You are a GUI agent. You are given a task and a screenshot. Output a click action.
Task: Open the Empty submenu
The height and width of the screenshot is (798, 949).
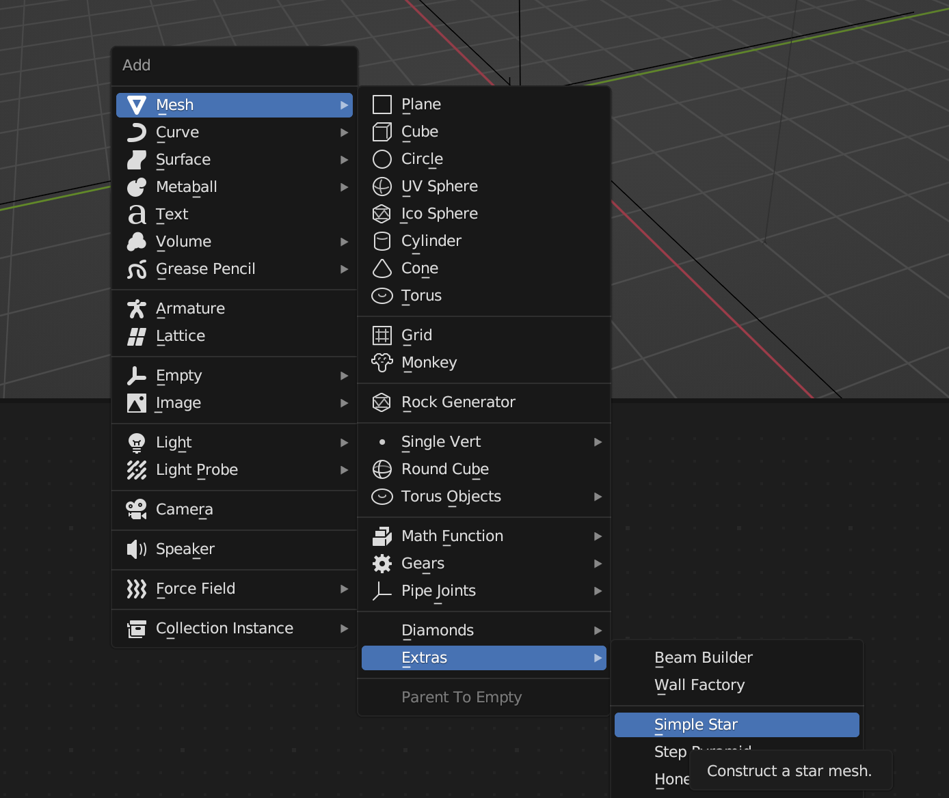pos(235,376)
